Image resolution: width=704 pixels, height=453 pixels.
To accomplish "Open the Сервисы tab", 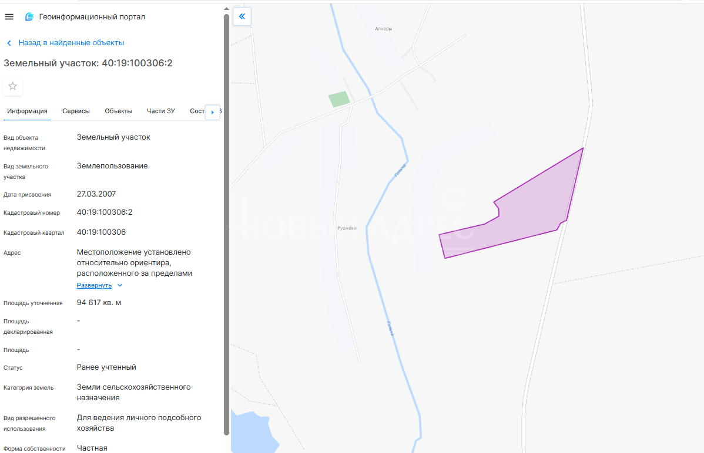I will [76, 111].
